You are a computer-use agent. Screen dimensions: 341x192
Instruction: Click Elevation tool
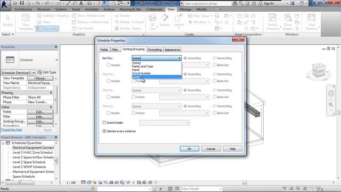(x=199, y=22)
